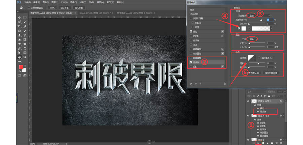Open the 窗口(W) menu
303x145 pixels.
click(x=111, y=2)
